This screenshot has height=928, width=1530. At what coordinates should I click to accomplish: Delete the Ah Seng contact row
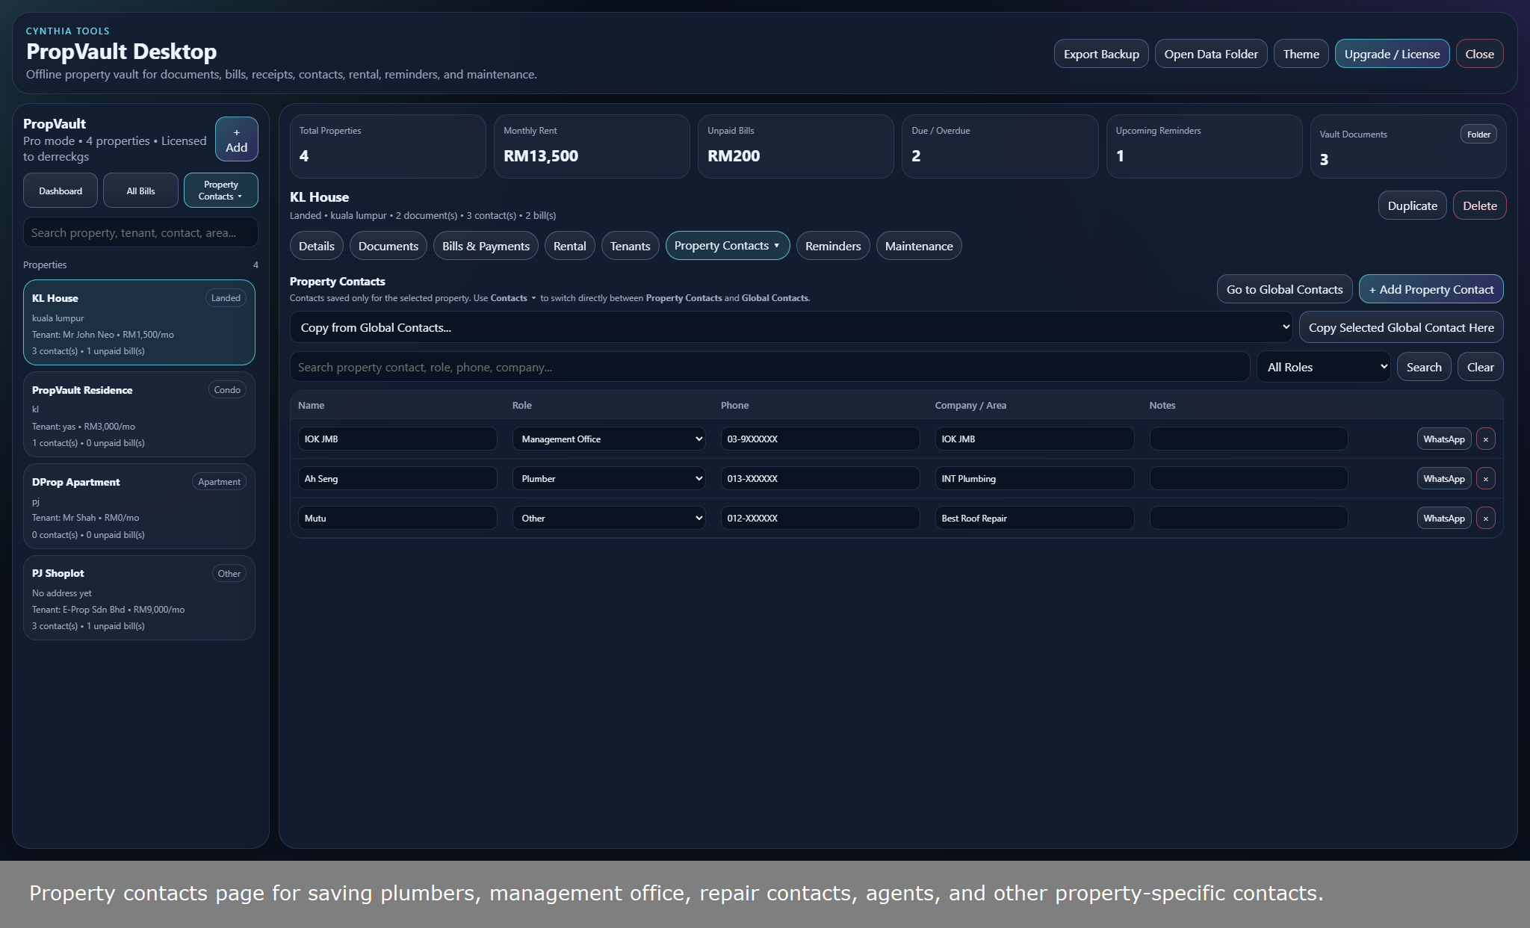[1485, 479]
